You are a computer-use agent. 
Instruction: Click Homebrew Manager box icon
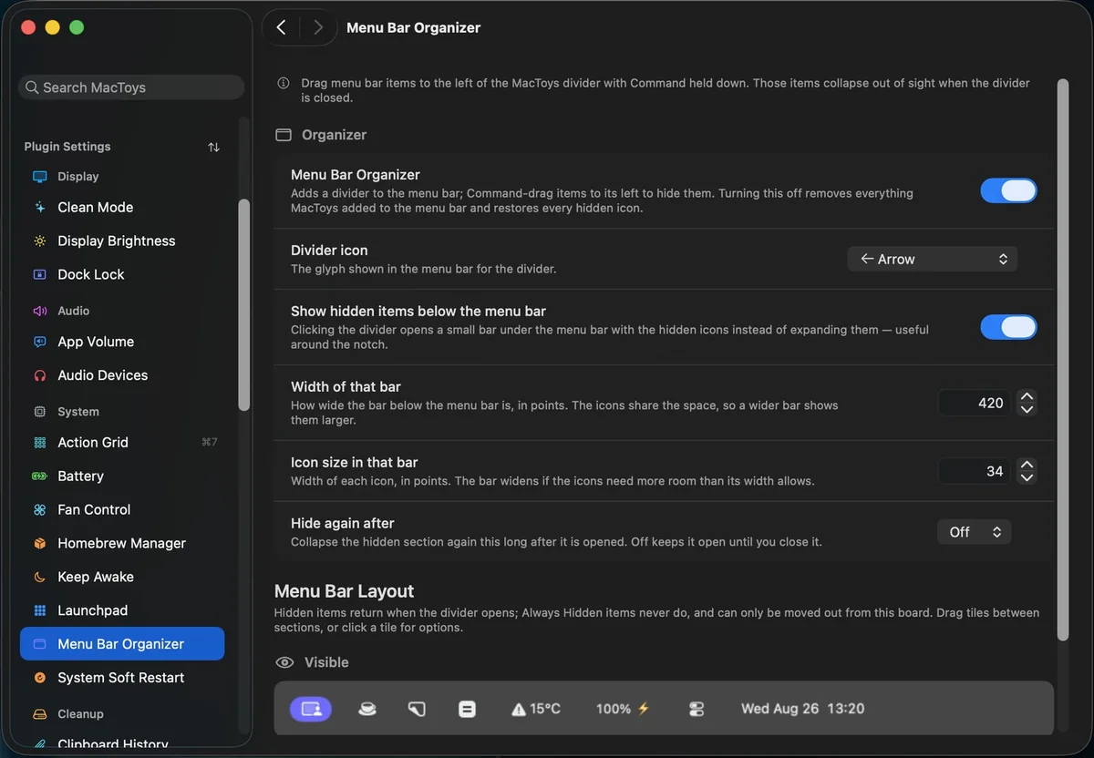click(40, 544)
